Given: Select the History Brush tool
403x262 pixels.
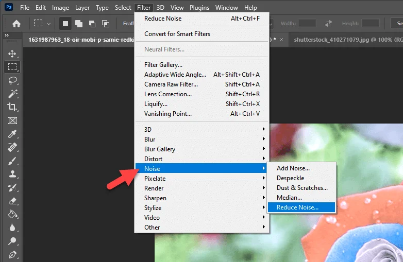Looking at the screenshot, I should [12, 187].
